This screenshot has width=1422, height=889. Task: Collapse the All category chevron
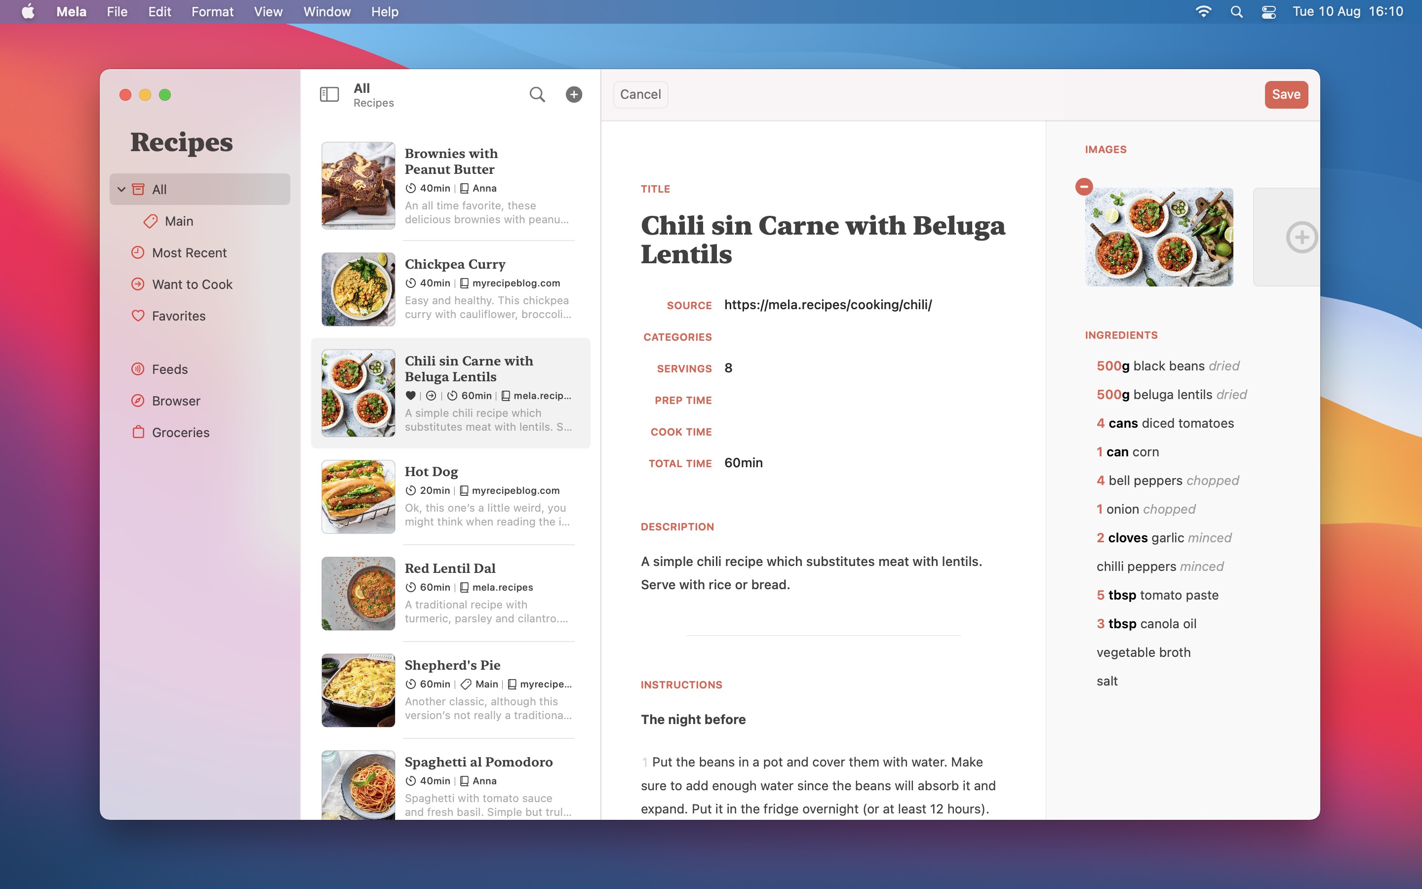tap(121, 189)
